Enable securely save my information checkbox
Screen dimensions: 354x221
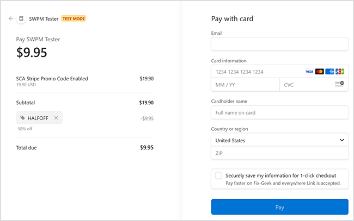(218, 175)
